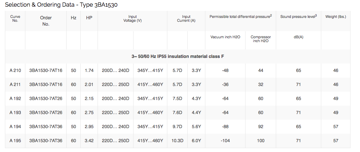Click the 'Sound pressure level' column header
The height and width of the screenshot is (152, 360).
pos(298,16)
